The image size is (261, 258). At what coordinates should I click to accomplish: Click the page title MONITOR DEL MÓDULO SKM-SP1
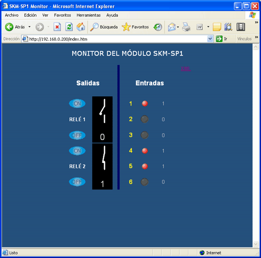127,54
